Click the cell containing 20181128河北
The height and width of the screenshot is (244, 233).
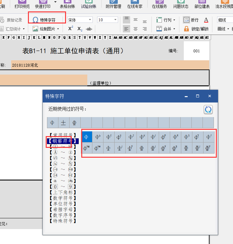tap(110, 65)
